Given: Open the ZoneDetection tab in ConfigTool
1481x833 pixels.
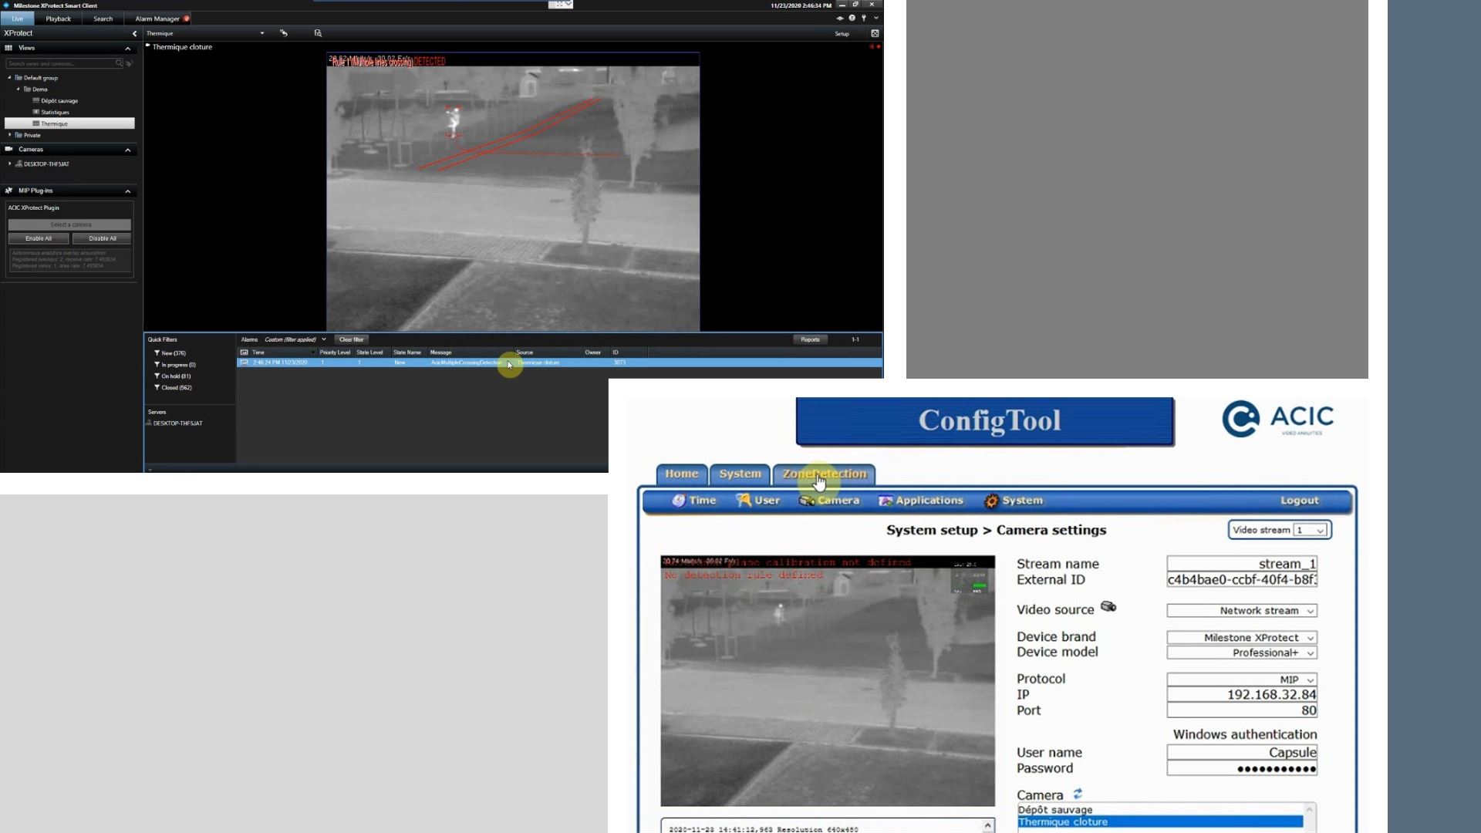Looking at the screenshot, I should coord(824,474).
